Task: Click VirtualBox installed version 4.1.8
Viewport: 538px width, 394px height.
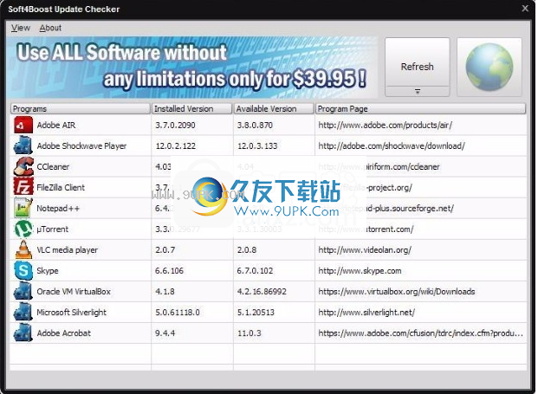Action: pos(165,292)
